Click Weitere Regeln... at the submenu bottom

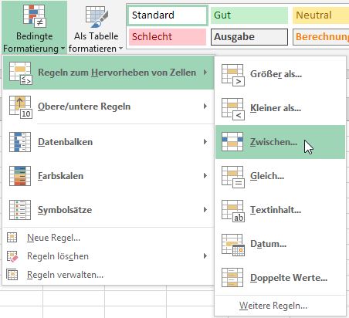click(273, 306)
